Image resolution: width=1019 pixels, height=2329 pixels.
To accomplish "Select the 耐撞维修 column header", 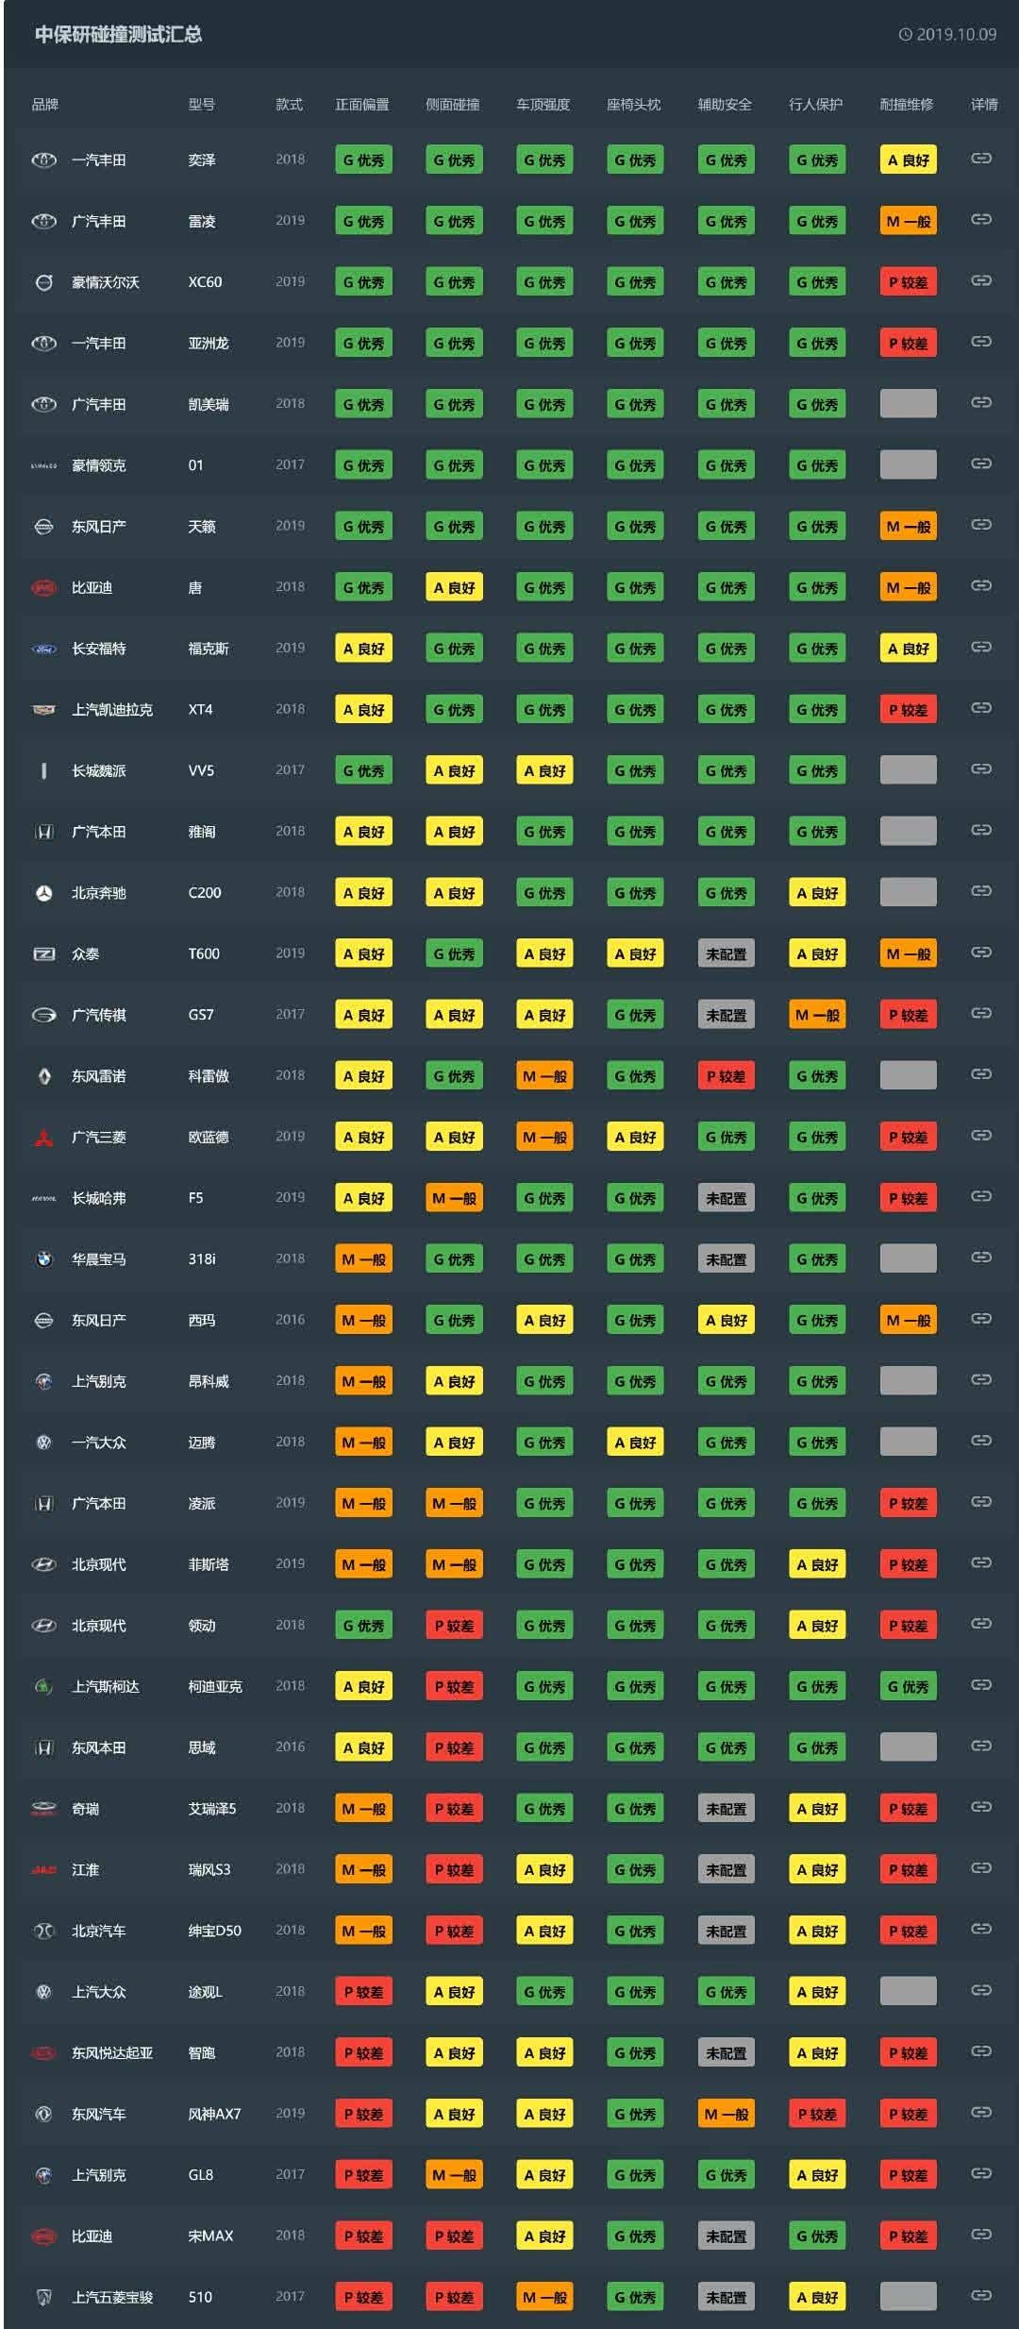I will tap(906, 105).
